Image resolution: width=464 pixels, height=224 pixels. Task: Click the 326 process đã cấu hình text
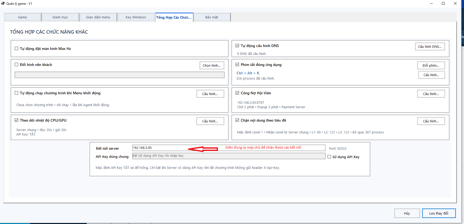coord(255,78)
